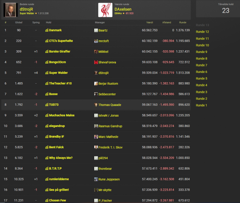Open the Danmark team link
The height and width of the screenshot is (203, 240).
click(x=55, y=30)
